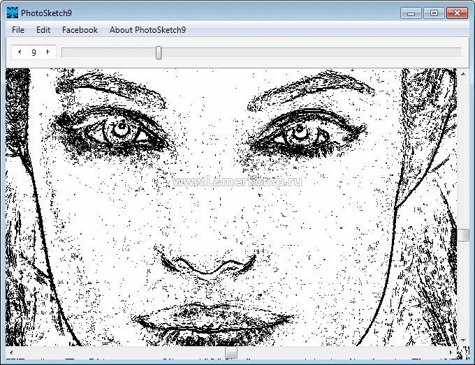Click the PhotoSketch9 app icon in title bar
The height and width of the screenshot is (365, 475).
coord(13,13)
